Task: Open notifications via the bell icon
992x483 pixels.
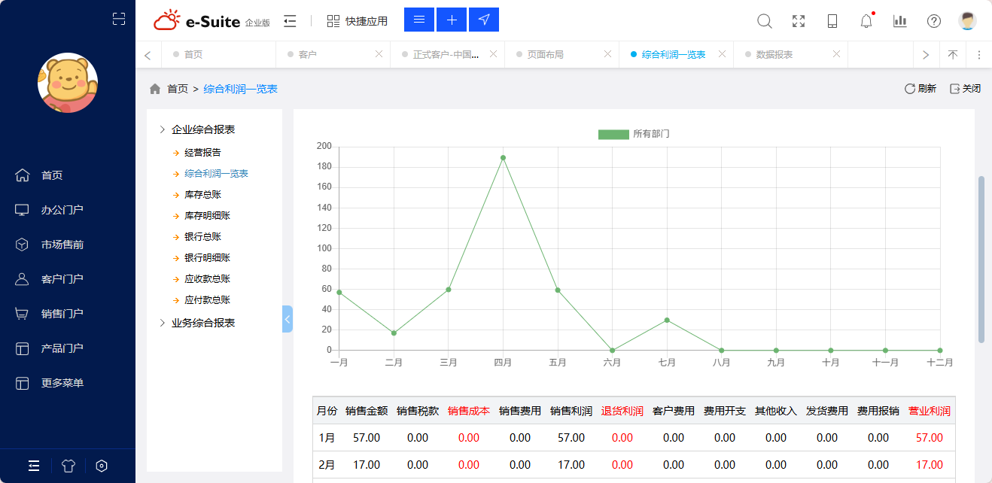Action: coord(866,21)
